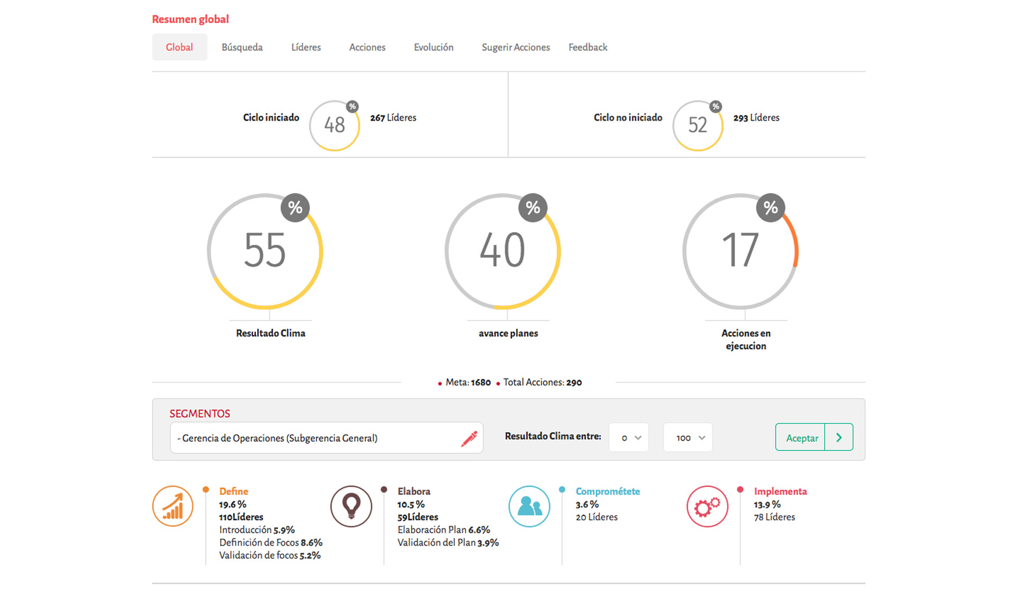This screenshot has width=1017, height=593.
Task: Open the maximum Resultado Clima dropdown showing 100
Action: click(688, 438)
